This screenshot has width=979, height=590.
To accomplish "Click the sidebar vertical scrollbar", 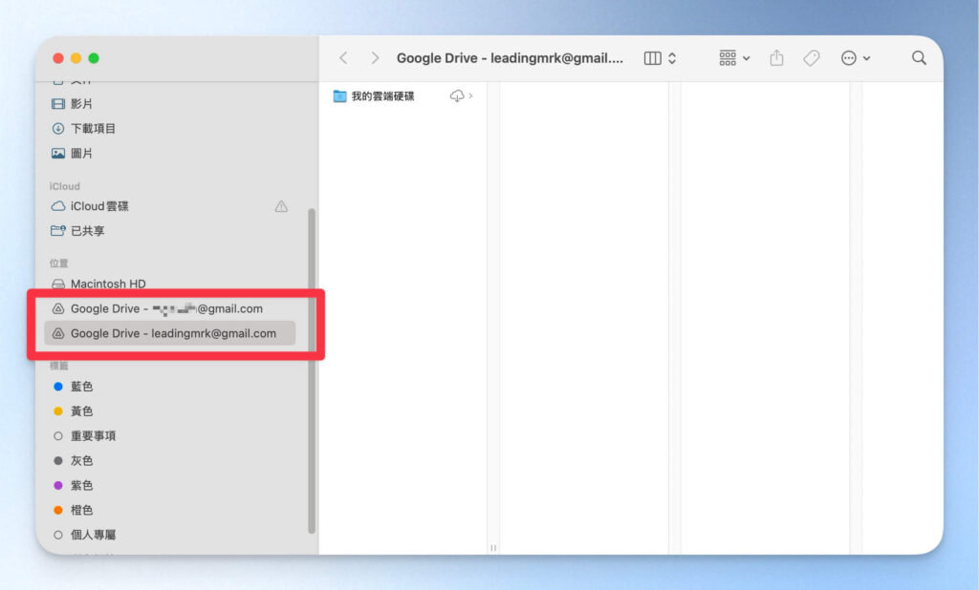I will point(312,370).
